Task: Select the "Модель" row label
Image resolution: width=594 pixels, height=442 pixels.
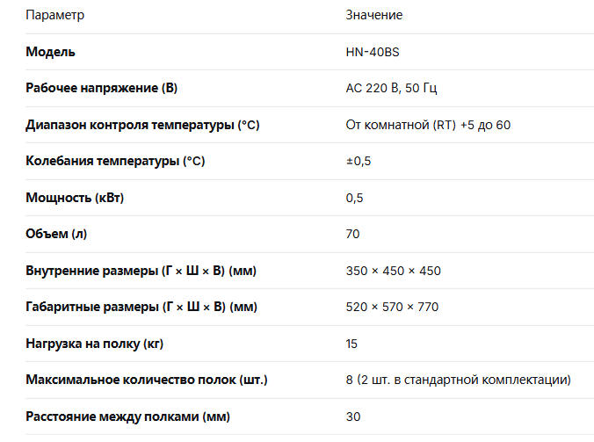Action: (51, 52)
